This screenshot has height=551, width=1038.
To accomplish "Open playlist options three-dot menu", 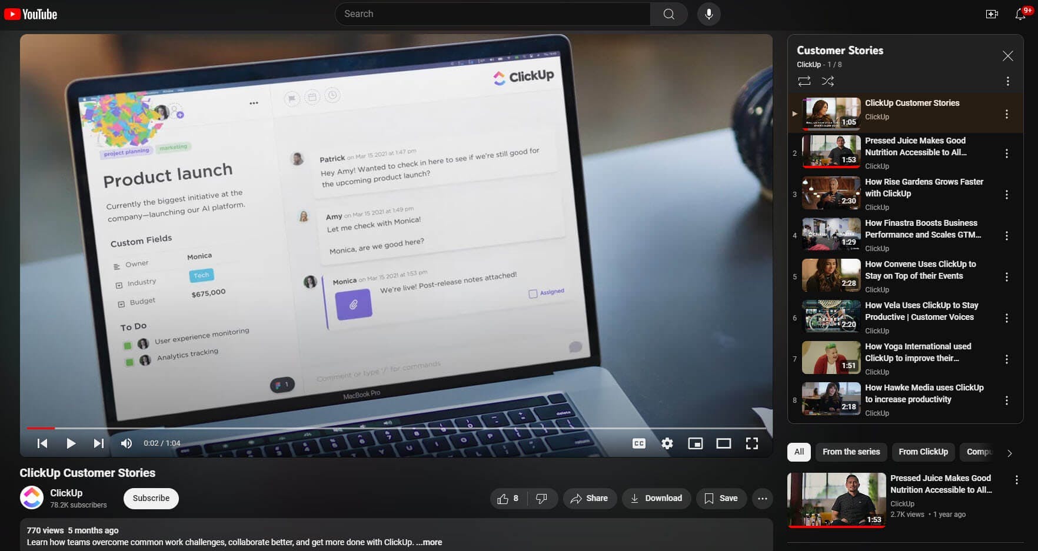I will [1007, 81].
